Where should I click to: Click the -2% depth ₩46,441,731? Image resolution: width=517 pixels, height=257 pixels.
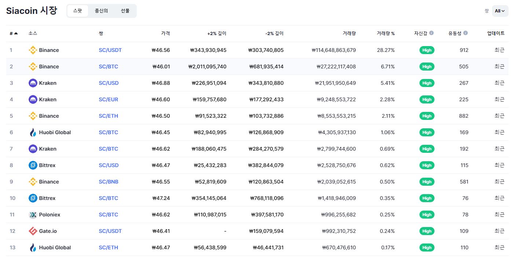(x=268, y=247)
